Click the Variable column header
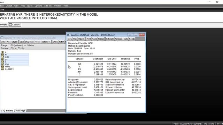The height and width of the screenshot is (125, 223). coord(79,59)
